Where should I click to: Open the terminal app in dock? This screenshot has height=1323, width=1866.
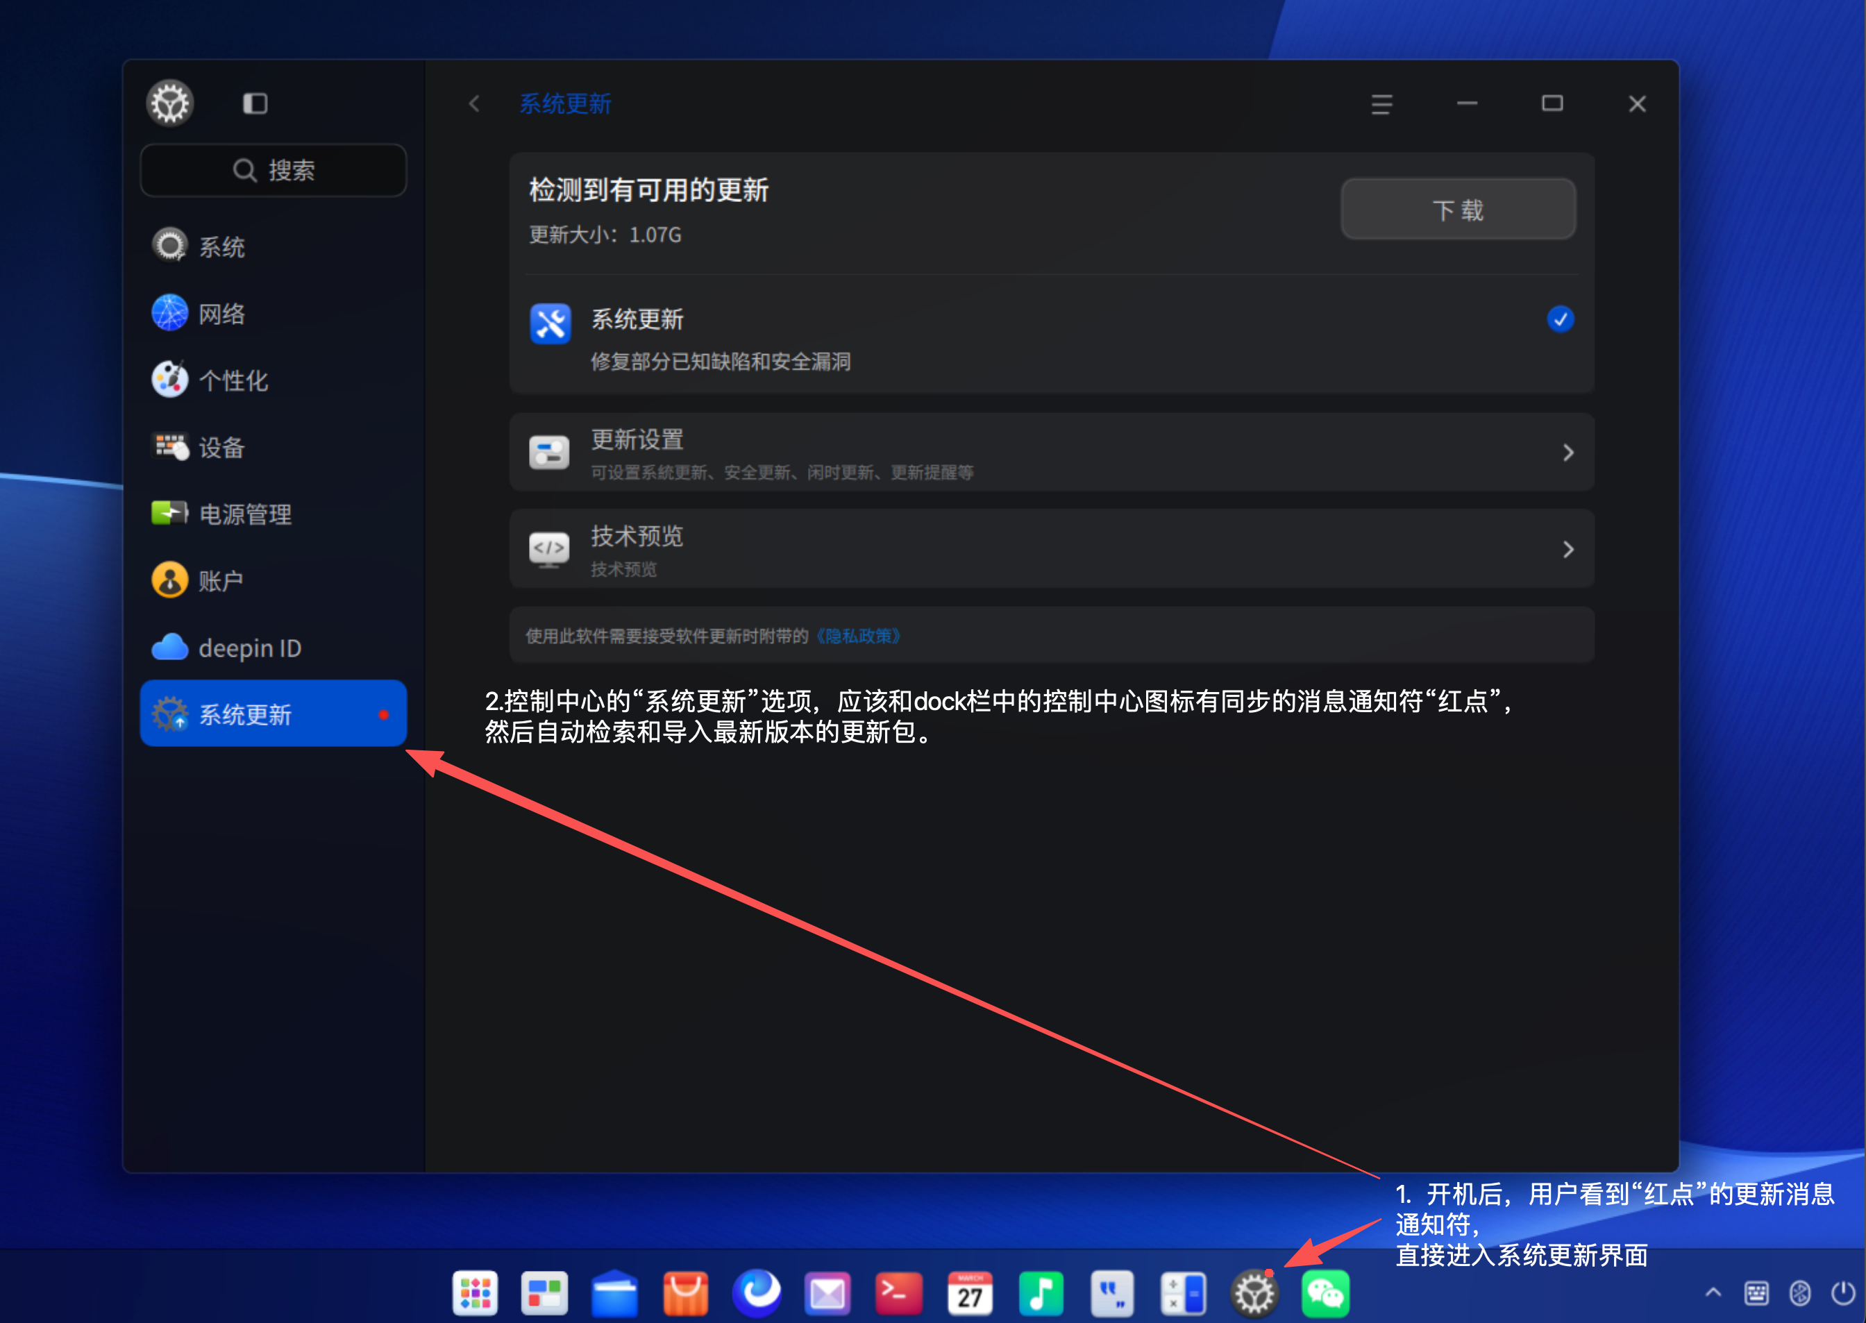[x=898, y=1293]
